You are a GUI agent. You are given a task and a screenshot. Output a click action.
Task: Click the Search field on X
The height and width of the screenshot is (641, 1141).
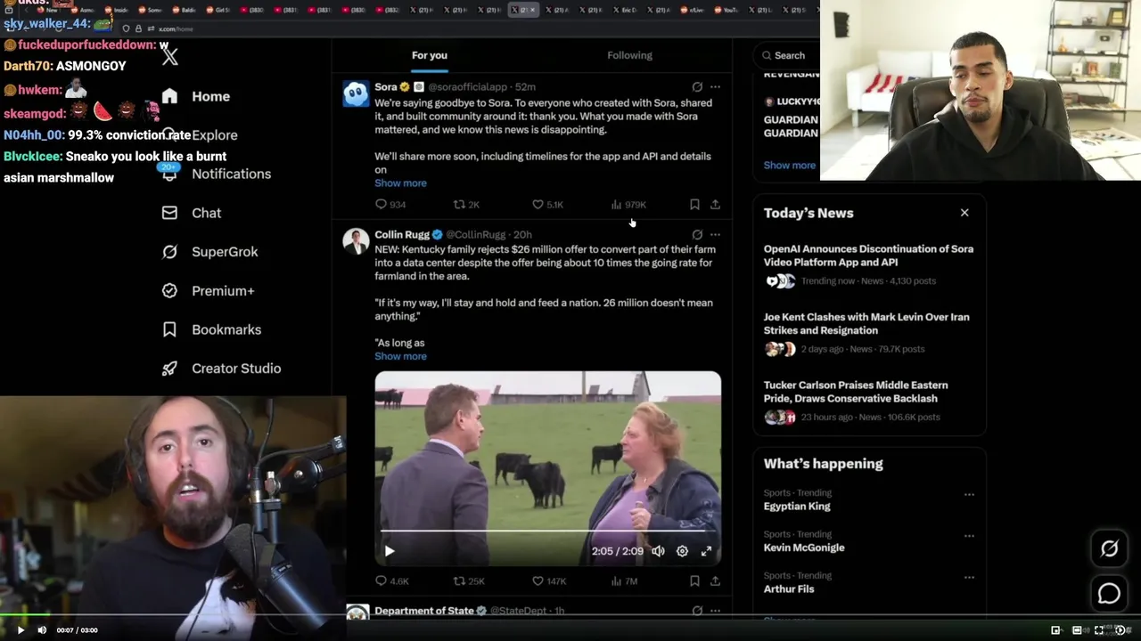point(785,55)
